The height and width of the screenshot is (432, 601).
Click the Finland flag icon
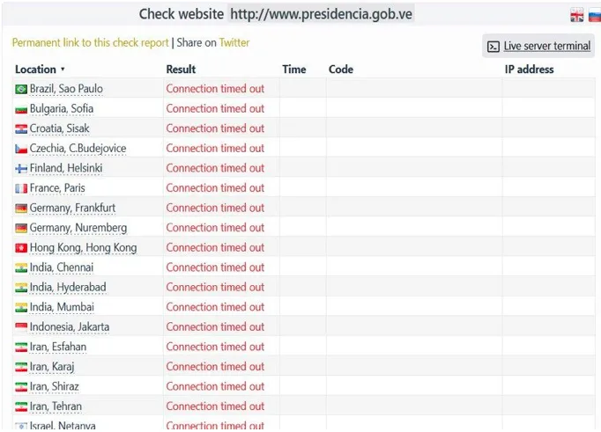coord(21,168)
